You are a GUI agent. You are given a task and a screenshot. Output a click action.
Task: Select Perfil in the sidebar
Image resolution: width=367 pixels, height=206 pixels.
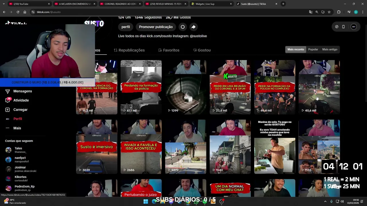[x=14, y=119]
